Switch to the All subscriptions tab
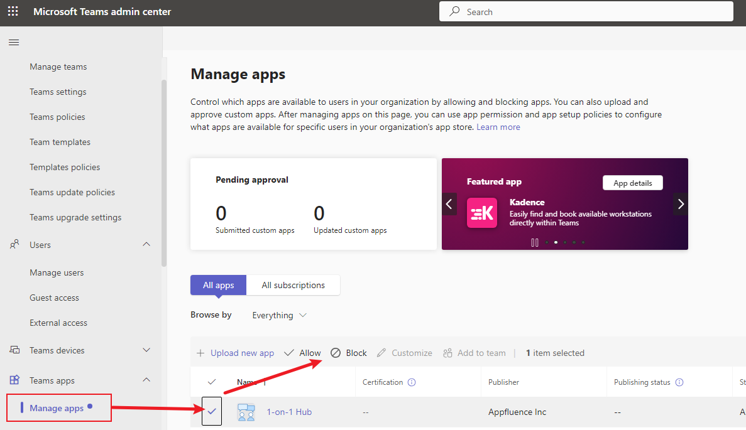The width and height of the screenshot is (746, 430). click(x=293, y=285)
